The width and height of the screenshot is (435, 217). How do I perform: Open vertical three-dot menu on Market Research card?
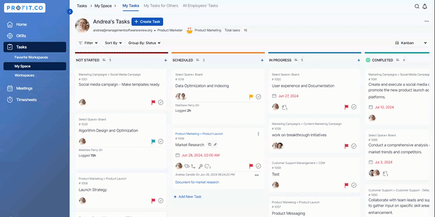click(258, 134)
